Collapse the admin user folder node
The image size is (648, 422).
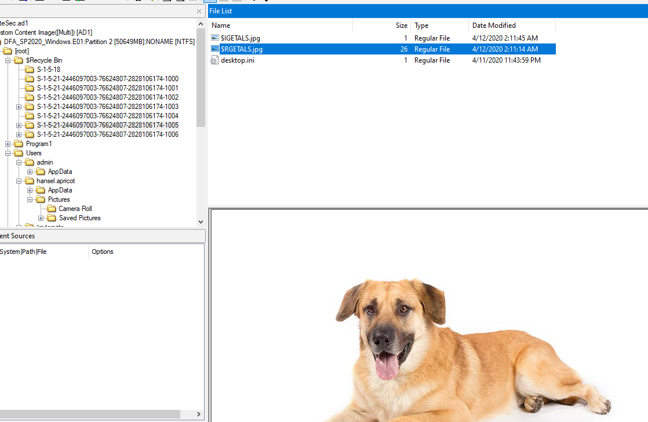19,162
